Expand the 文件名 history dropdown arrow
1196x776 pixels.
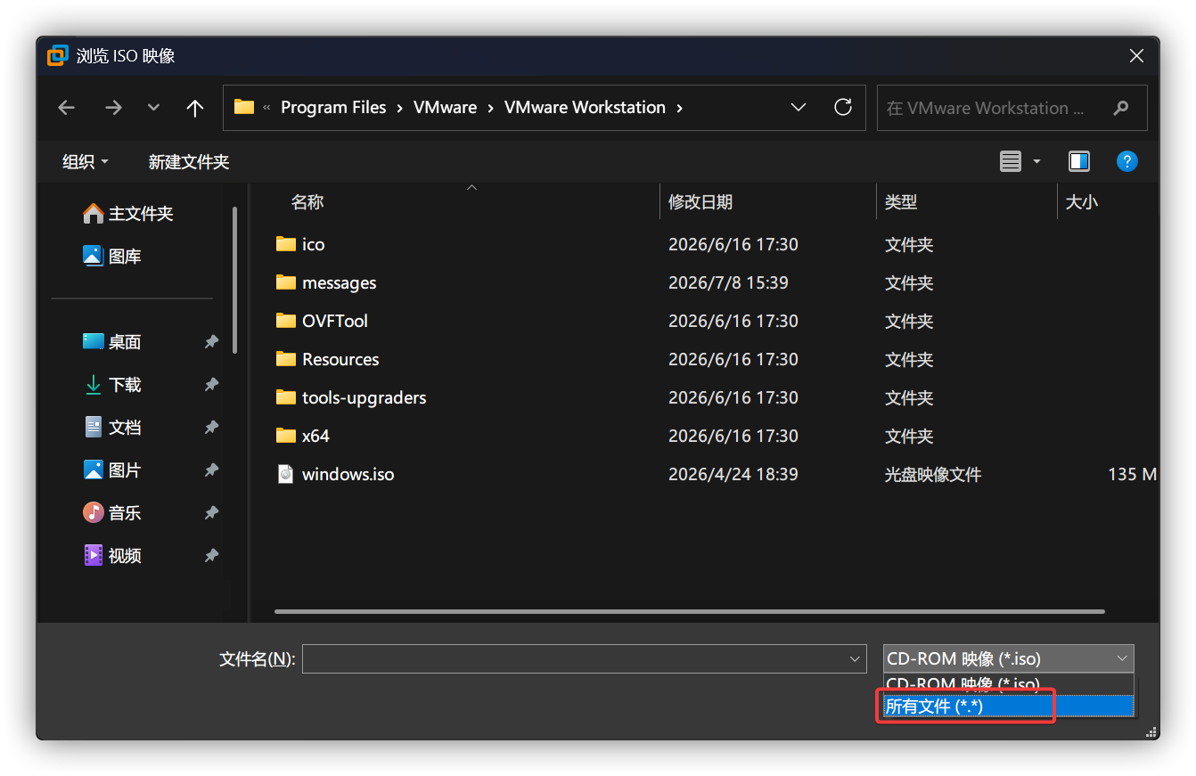856,659
